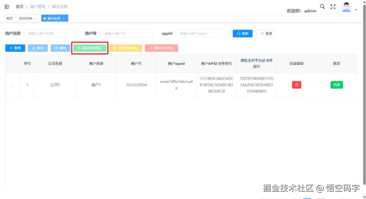366x199 pixels.
Task: Click the appId input field
Action: (202, 33)
